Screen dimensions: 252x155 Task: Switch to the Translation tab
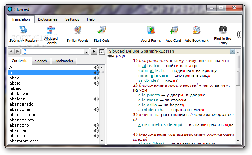(21, 19)
